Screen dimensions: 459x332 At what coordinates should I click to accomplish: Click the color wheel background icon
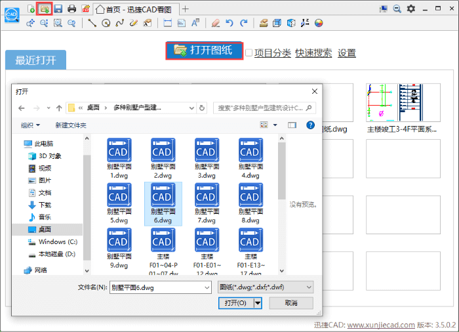[319, 23]
